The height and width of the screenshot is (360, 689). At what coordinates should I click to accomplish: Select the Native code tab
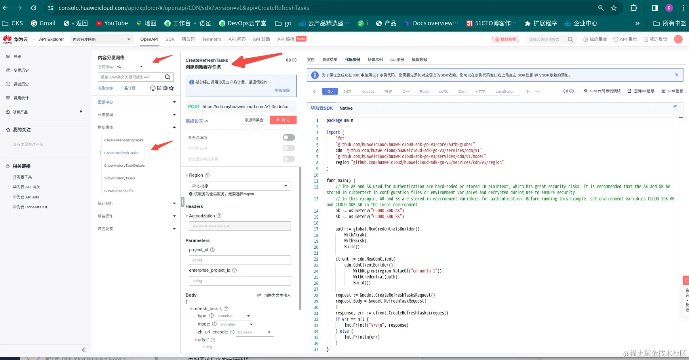tap(346, 108)
